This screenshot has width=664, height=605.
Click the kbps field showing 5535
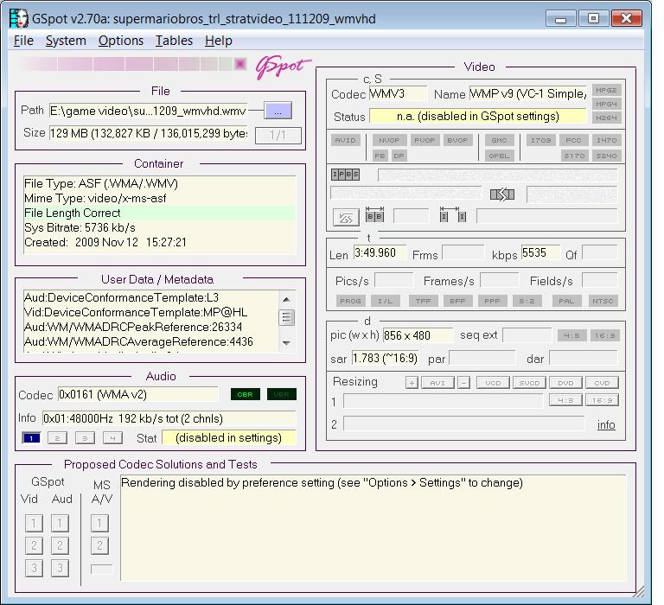pyautogui.click(x=540, y=252)
